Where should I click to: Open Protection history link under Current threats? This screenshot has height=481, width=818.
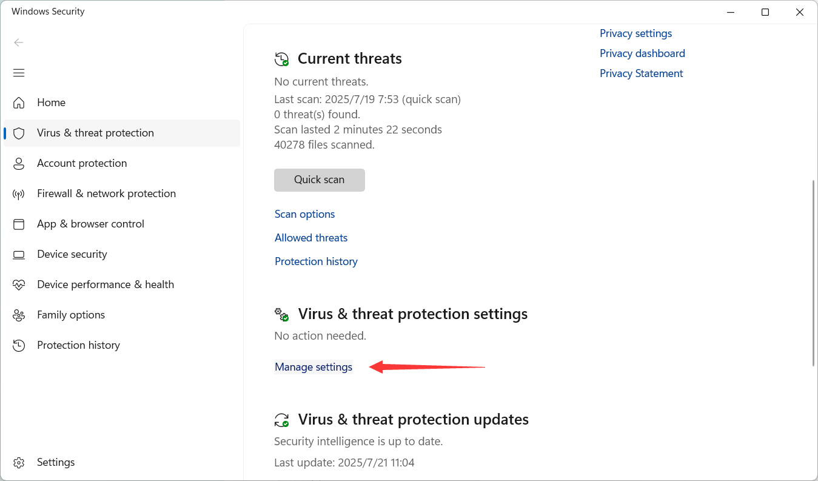tap(316, 261)
